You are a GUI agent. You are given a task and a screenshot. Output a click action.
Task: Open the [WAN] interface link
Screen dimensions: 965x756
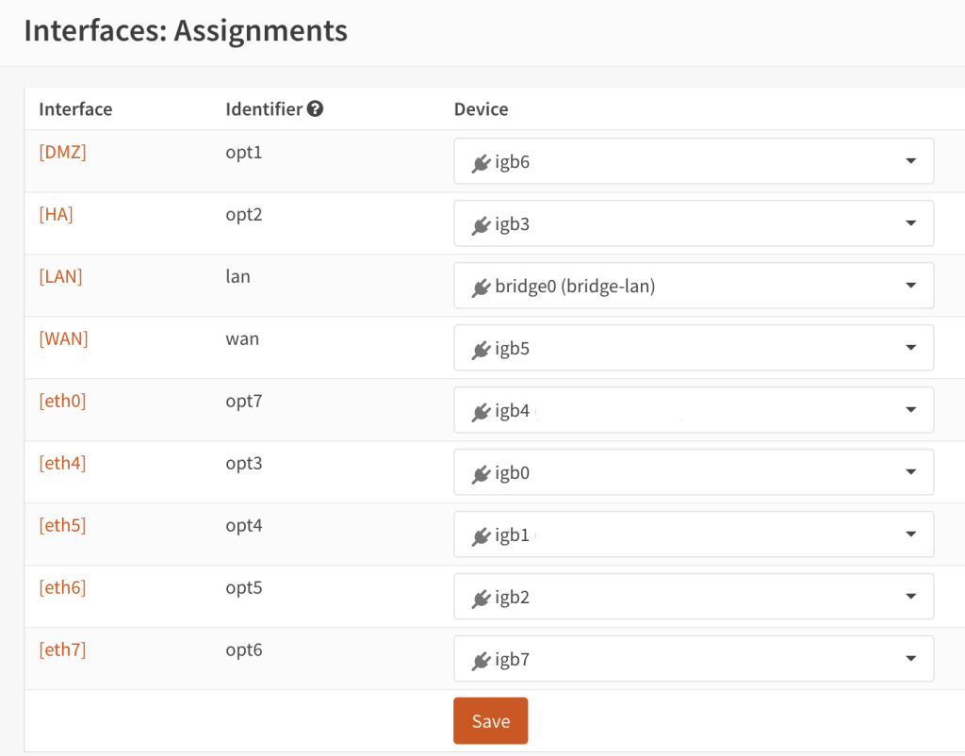click(x=63, y=338)
